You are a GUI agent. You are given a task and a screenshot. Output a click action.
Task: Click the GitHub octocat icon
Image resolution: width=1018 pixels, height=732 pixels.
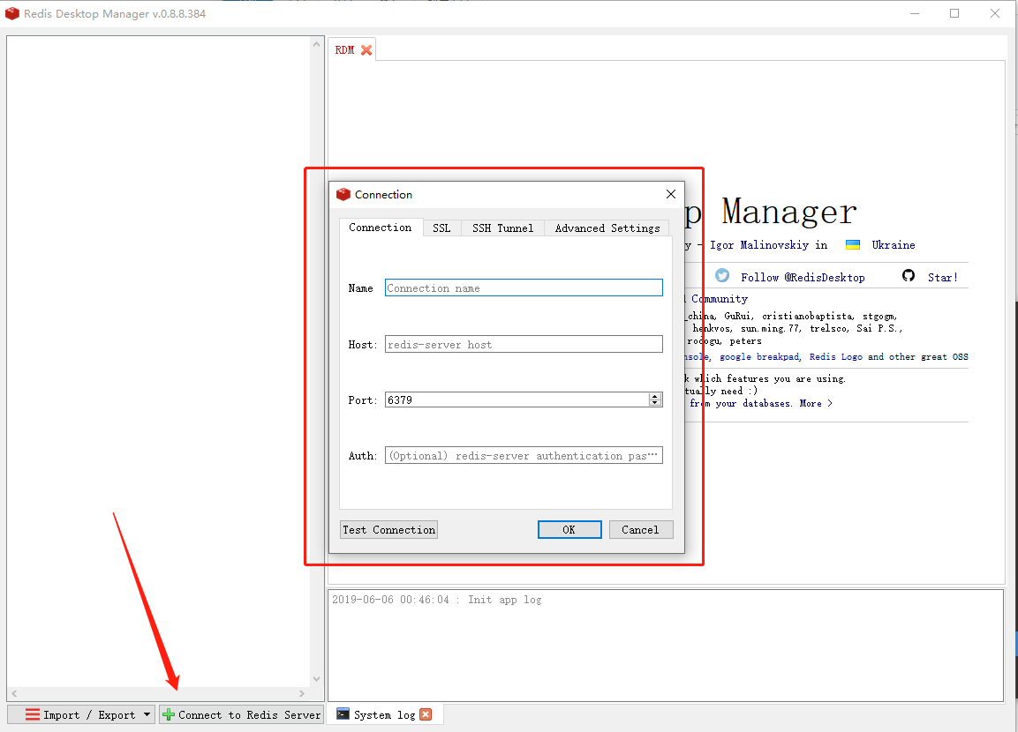909,275
